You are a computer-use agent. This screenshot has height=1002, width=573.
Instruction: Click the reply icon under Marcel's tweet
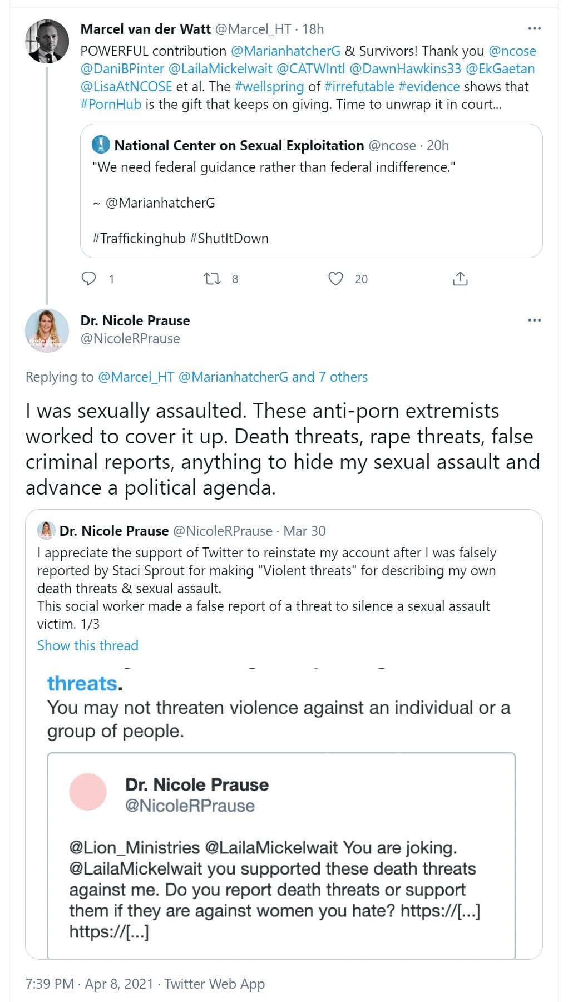[89, 278]
